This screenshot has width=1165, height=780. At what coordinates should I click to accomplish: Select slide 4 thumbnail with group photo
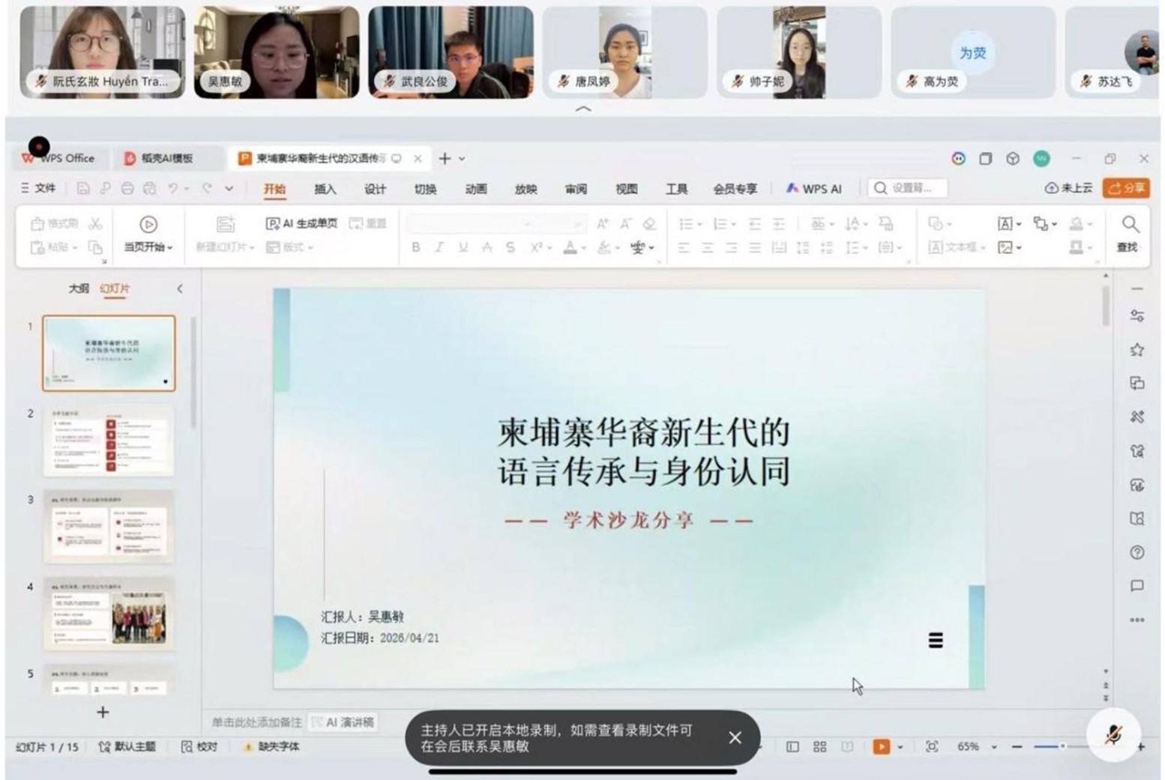pyautogui.click(x=109, y=613)
